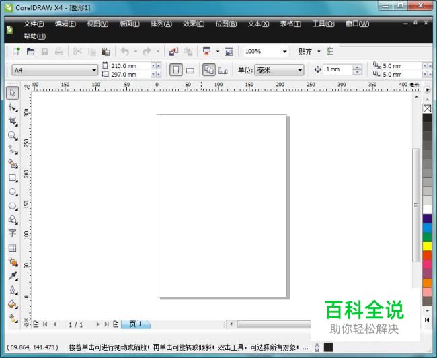Add a page after the current page

(x=116, y=324)
